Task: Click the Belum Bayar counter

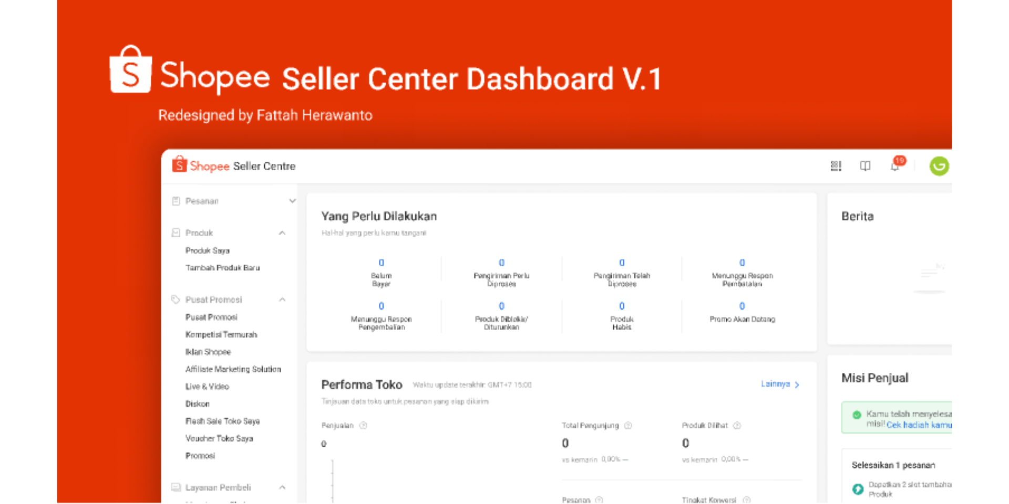Action: click(x=382, y=263)
